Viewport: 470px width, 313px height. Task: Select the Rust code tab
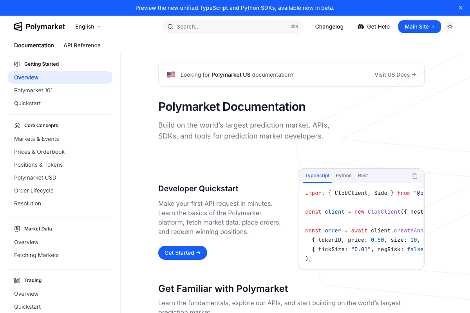[363, 176]
